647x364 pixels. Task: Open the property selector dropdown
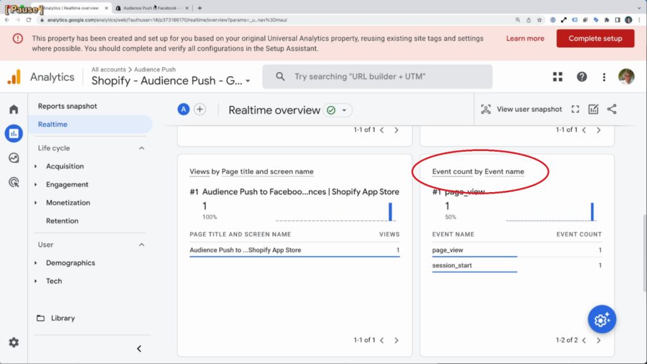(x=171, y=80)
